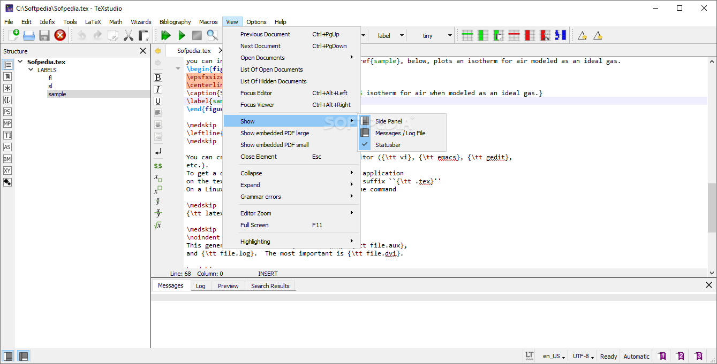This screenshot has height=364, width=717.
Task: Collapse the Sofpedia.tex tree node
Action: [20, 61]
